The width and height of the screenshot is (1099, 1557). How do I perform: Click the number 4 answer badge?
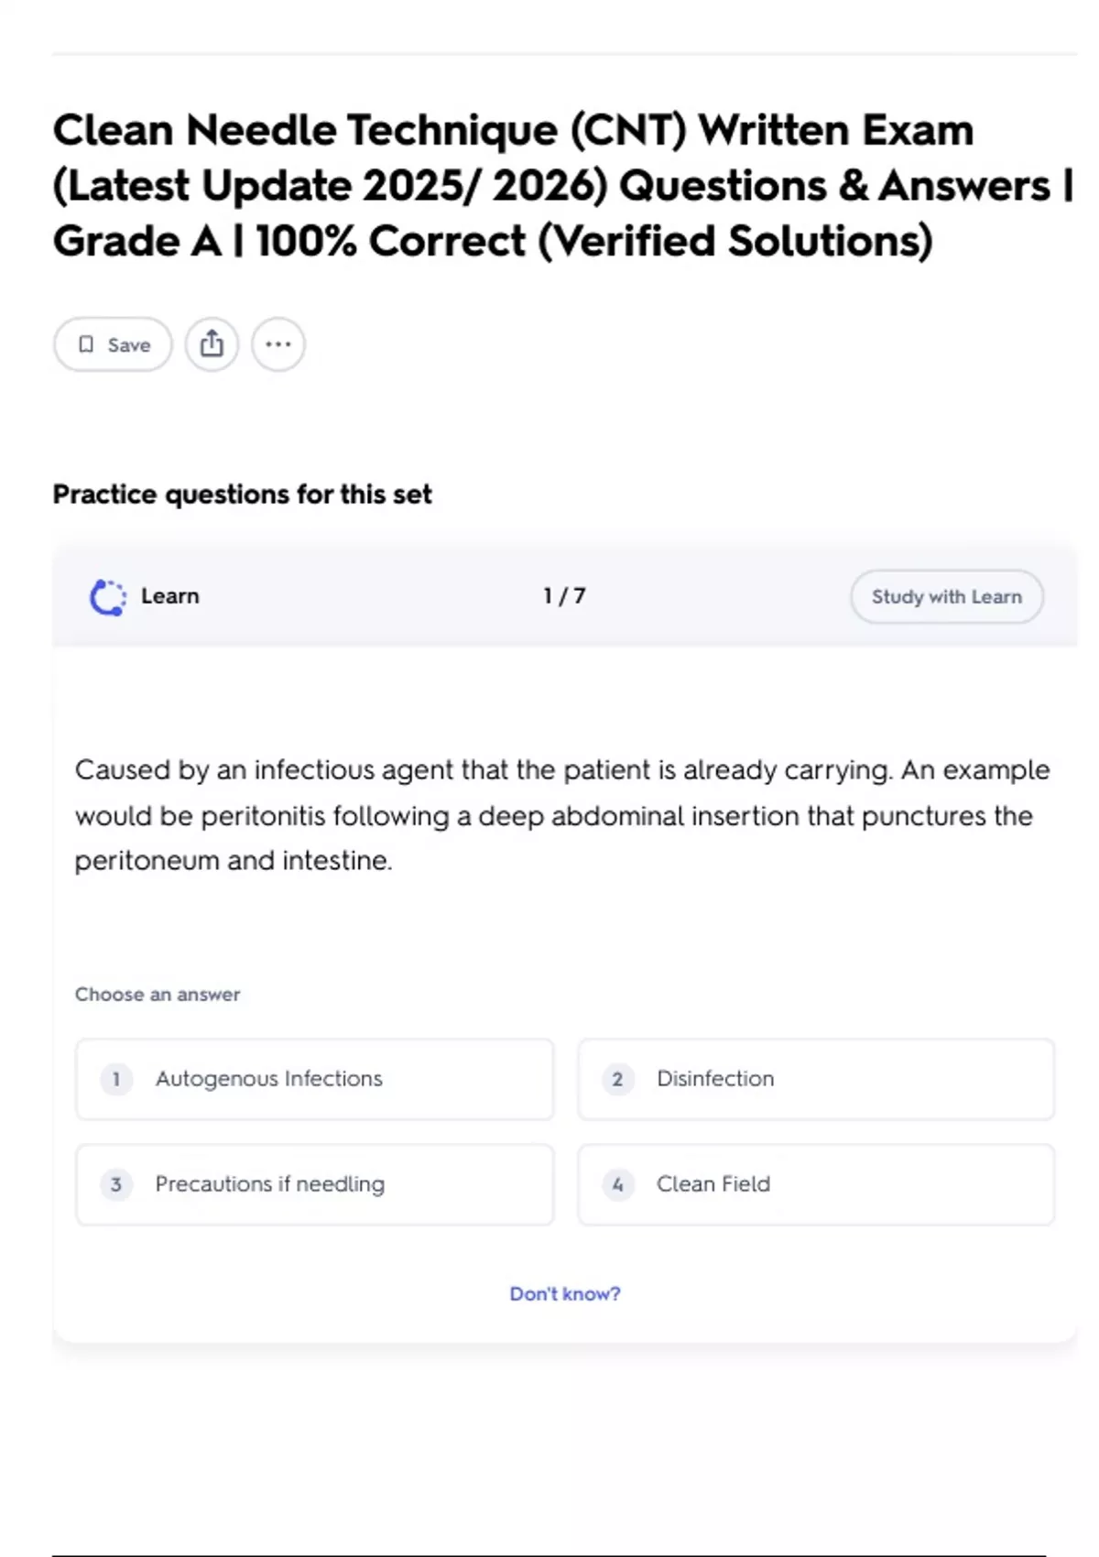[x=617, y=1184]
